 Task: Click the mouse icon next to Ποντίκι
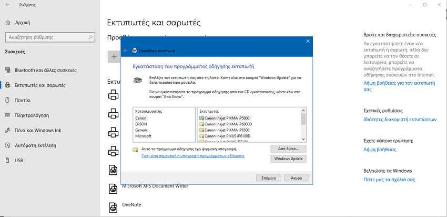tap(8, 100)
